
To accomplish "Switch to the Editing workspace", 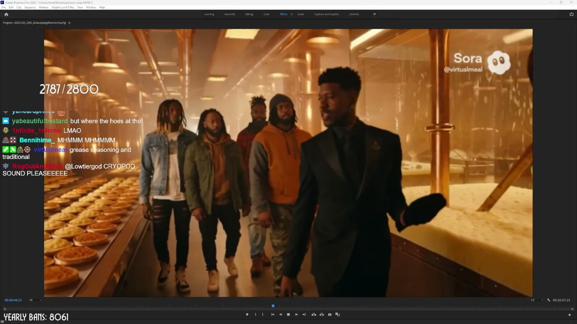I will (249, 14).
